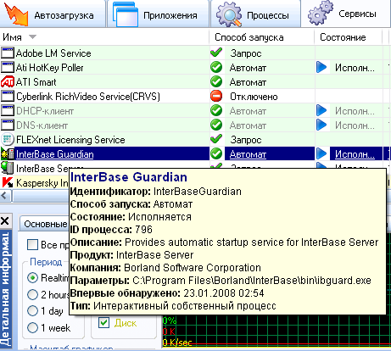Click the Ati HotKey Poller service icon
This screenshot has height=351, width=391.
8,68
